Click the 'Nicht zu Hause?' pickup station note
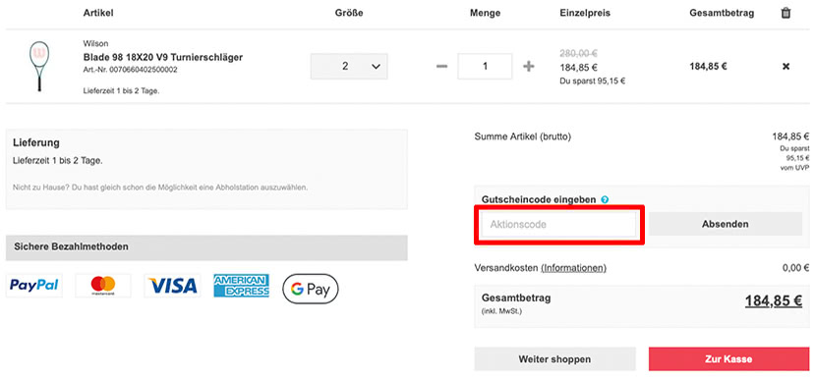Screen dimensions: 814x378 160,188
